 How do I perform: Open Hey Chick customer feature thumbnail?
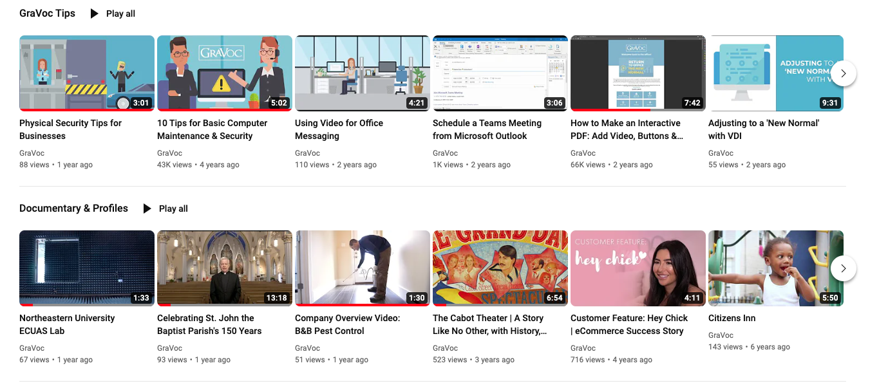(x=638, y=268)
